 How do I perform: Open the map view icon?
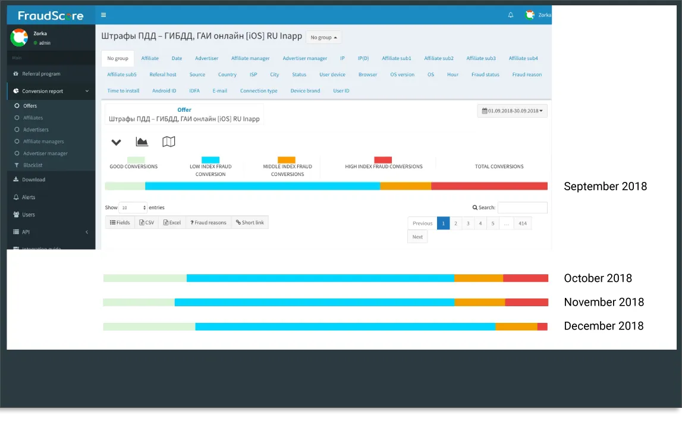pos(169,142)
